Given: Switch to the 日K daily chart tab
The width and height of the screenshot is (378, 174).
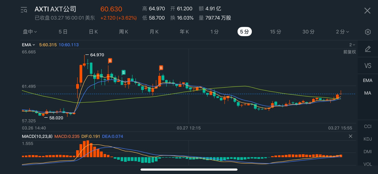Looking at the screenshot, I should pyautogui.click(x=93, y=32).
